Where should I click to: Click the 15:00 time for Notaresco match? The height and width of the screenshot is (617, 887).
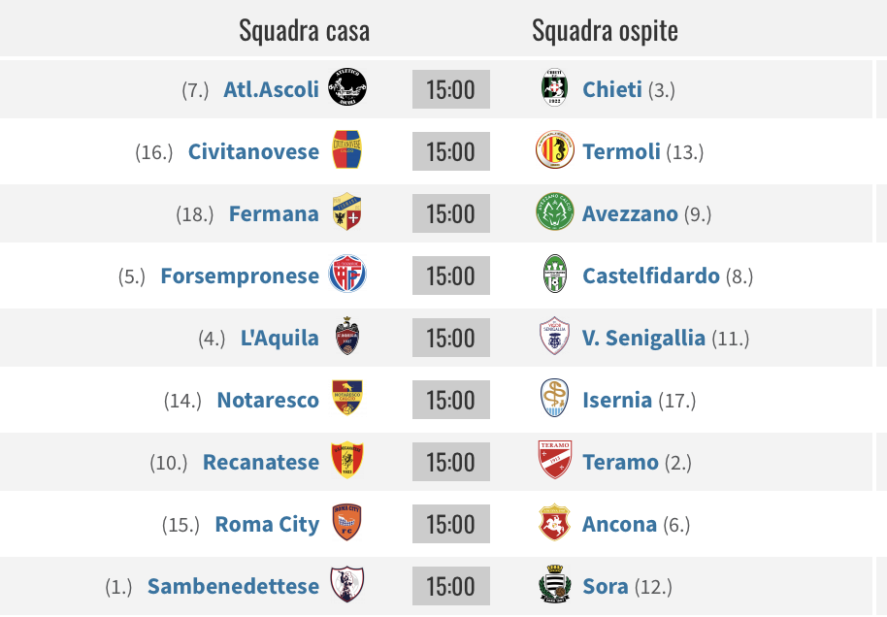(451, 400)
